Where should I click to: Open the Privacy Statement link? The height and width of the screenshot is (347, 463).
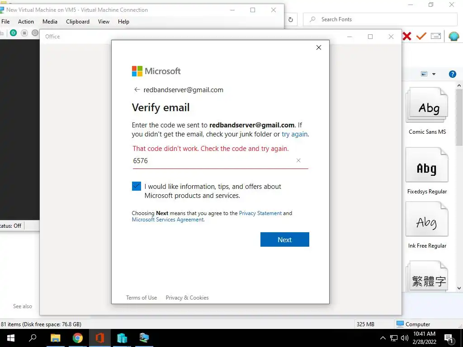260,213
